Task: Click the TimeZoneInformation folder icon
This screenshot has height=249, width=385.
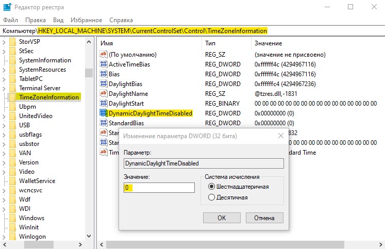Action: point(12,97)
